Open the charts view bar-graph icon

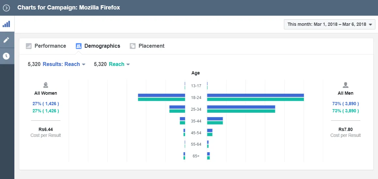6,24
